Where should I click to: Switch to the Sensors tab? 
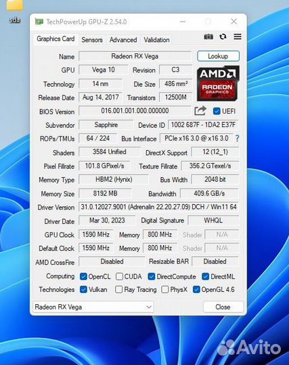coord(92,40)
